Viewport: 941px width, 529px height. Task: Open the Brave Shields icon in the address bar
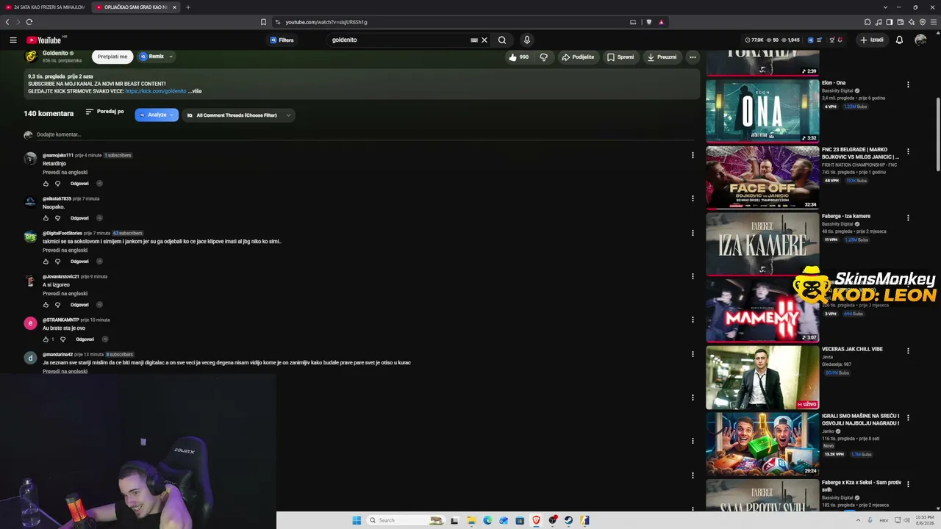pyautogui.click(x=649, y=22)
